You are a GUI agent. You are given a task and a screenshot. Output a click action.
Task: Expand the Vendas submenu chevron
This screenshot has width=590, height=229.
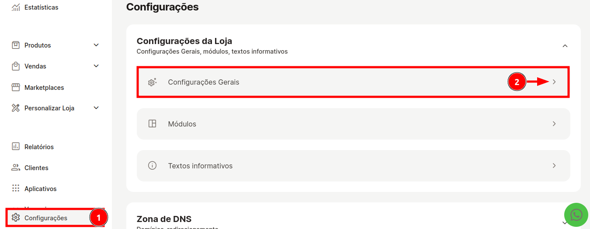pyautogui.click(x=97, y=66)
